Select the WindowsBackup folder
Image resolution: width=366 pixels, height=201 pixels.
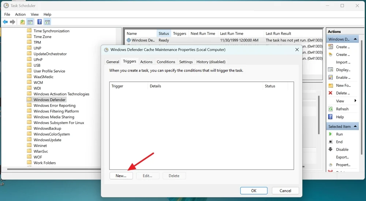44,128
